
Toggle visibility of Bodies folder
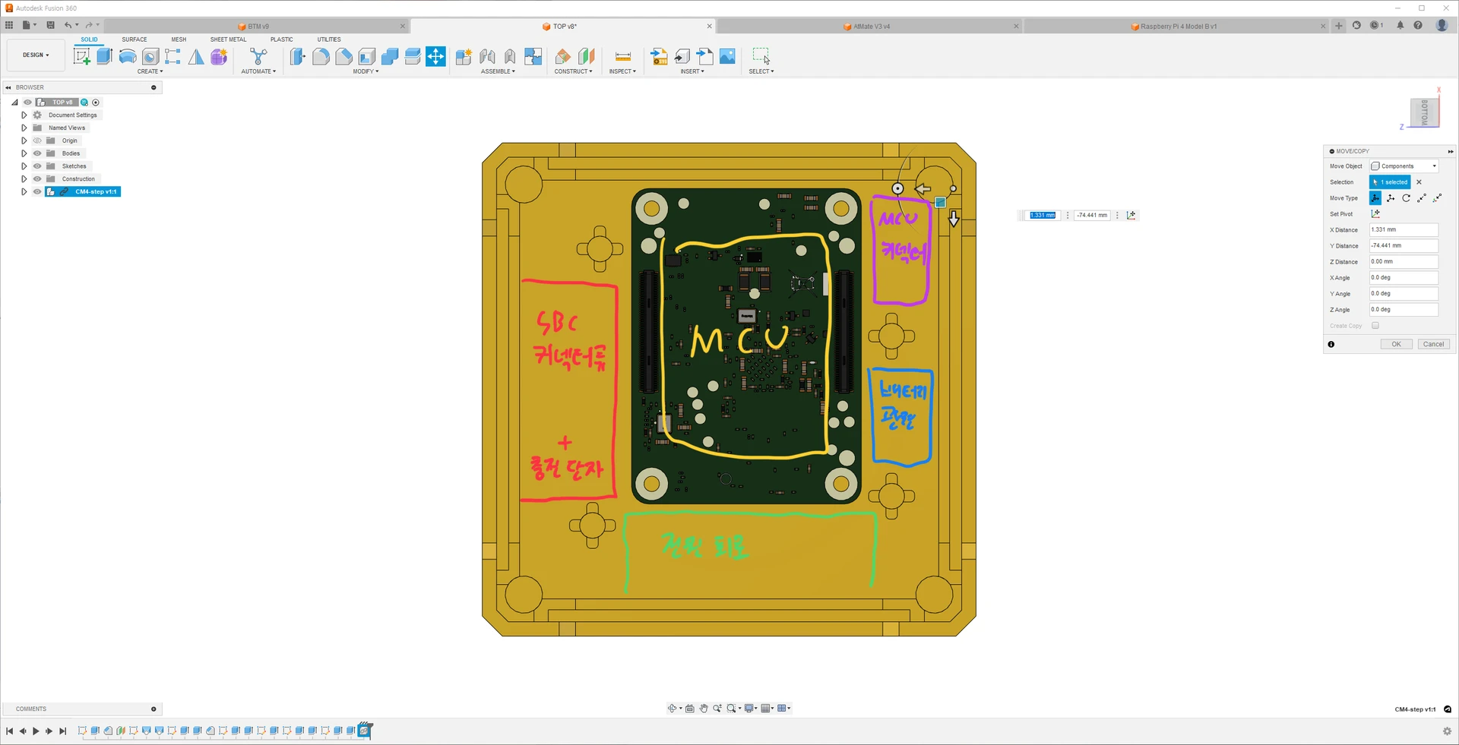point(37,153)
